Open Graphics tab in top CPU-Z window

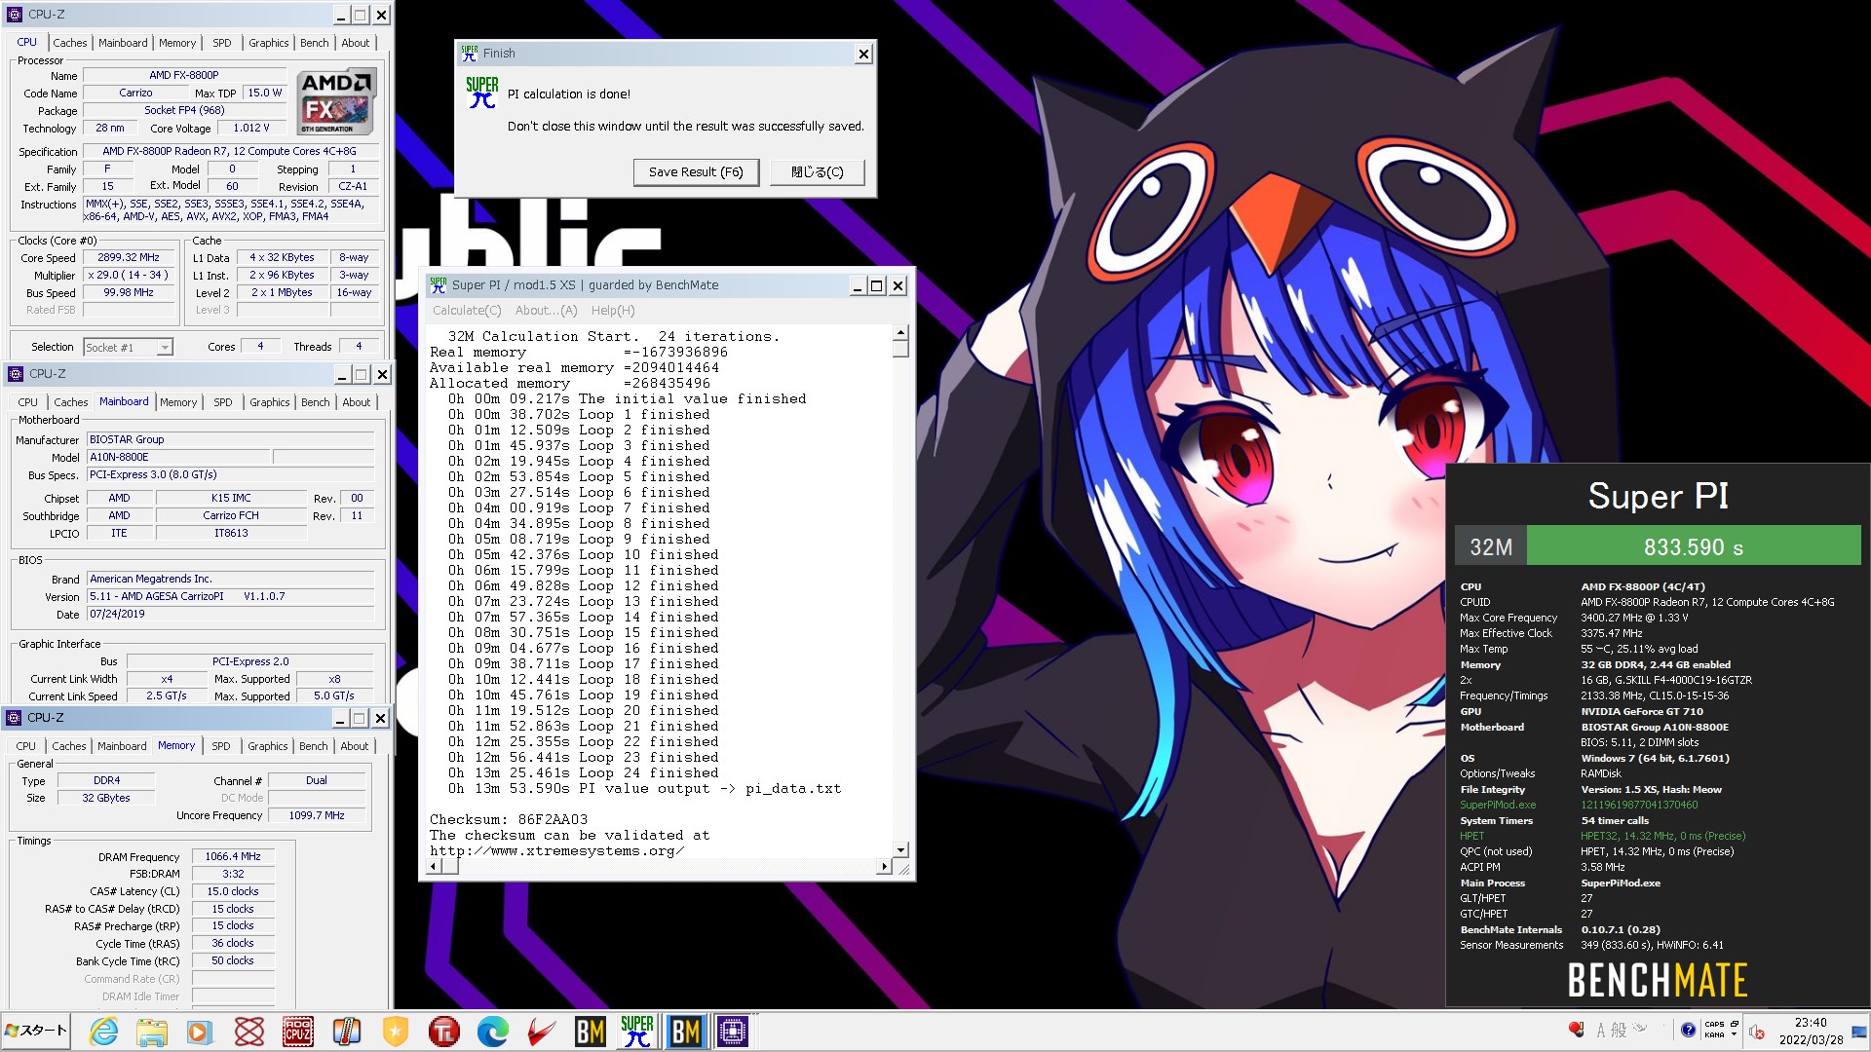click(x=269, y=43)
